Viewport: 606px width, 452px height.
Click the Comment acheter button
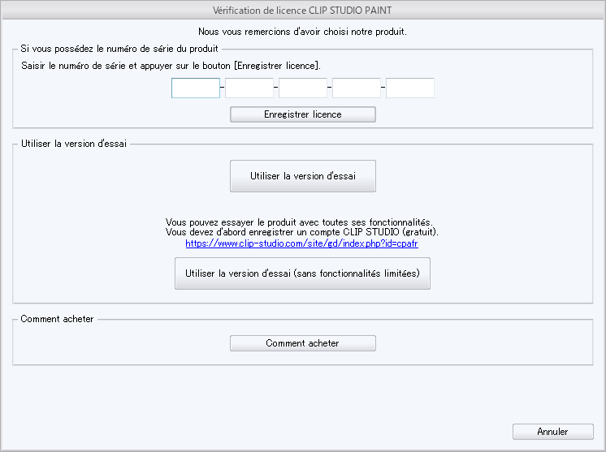coord(302,343)
